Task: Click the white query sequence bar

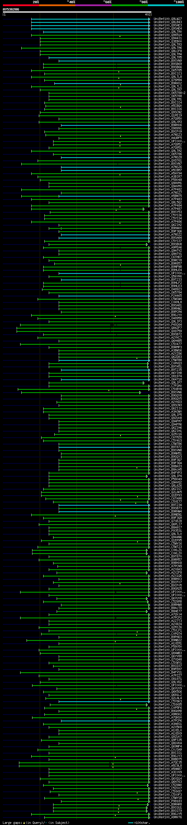Action: 77,12
